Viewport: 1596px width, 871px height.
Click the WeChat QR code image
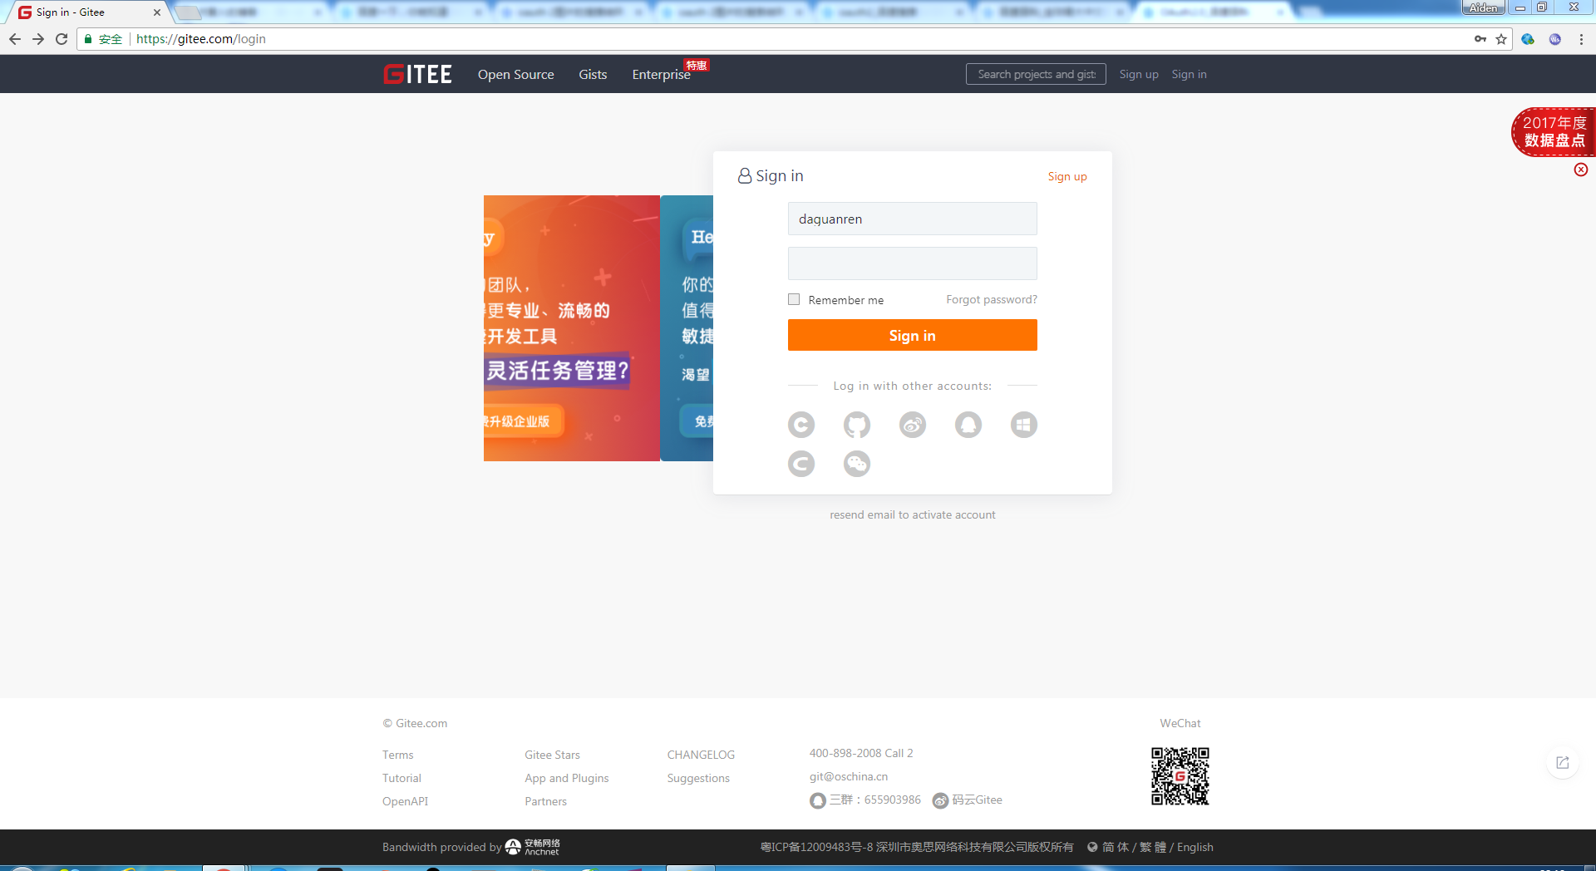click(1180, 776)
